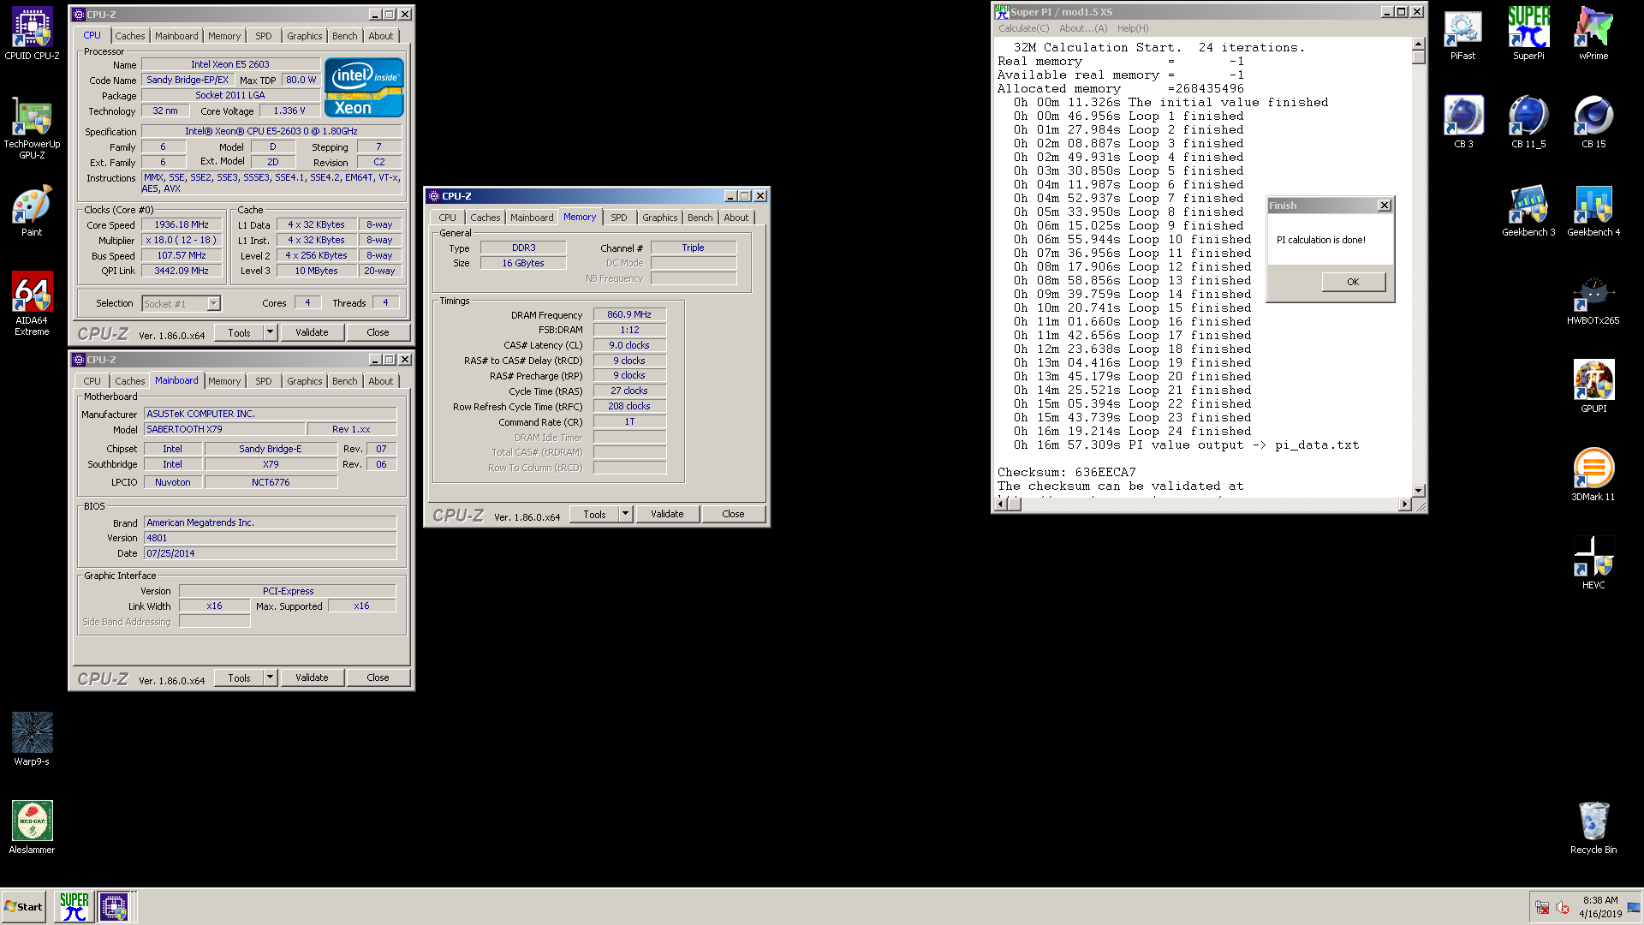
Task: Launch 3DMark 11 from the desktop
Action: [1593, 475]
